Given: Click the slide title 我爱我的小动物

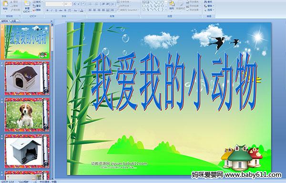Looking at the screenshot, I should coord(174,81).
